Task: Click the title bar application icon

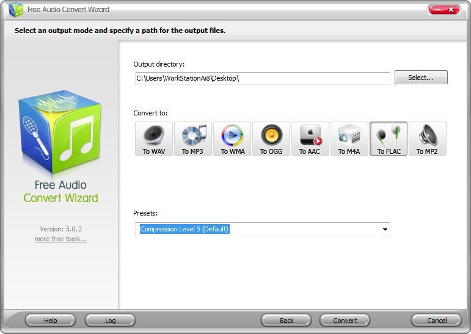Action: pos(16,10)
